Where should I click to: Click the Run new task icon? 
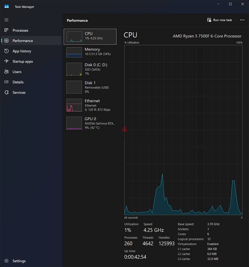tap(209, 20)
